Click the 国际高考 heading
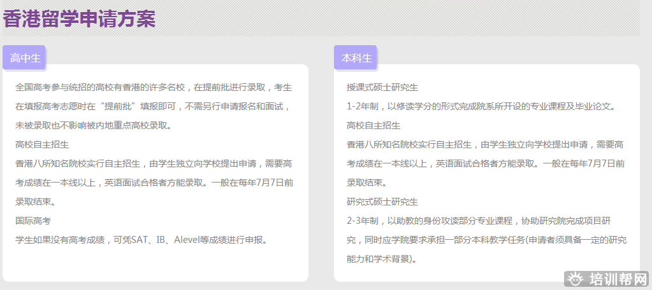The image size is (652, 290). (33, 221)
